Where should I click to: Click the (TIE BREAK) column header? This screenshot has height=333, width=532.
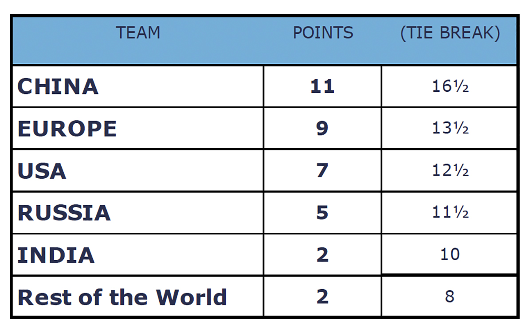click(x=450, y=33)
